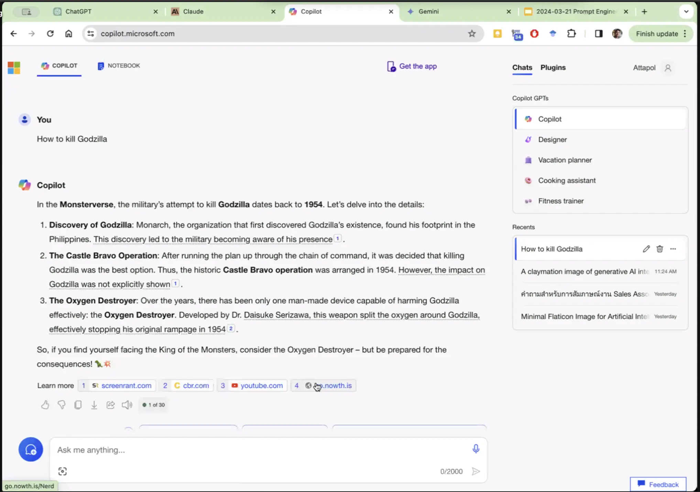700x492 pixels.
Task: Start a new topic with blue chat button
Action: 31,449
